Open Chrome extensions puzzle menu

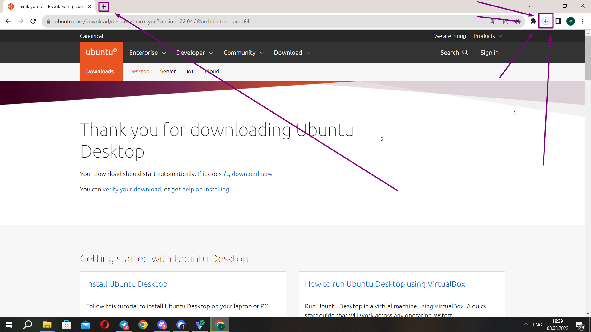533,21
